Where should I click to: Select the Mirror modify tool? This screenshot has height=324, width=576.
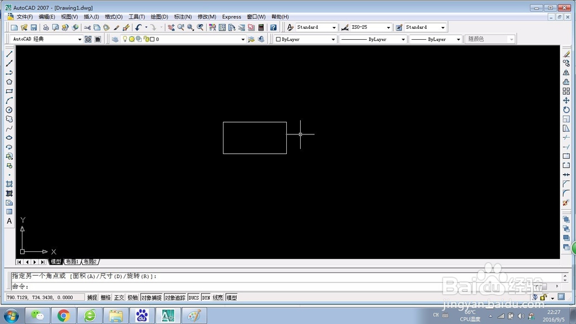click(566, 73)
